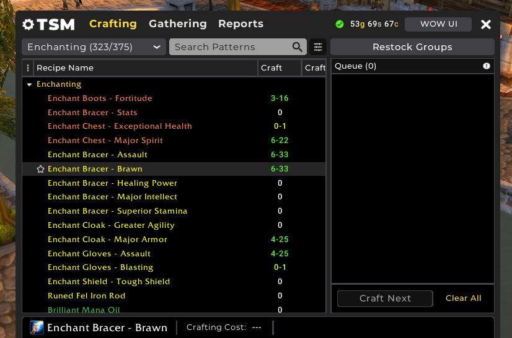512x338 pixels.
Task: Select Enchant Bracer - Superior Stamina
Action: tap(174, 211)
